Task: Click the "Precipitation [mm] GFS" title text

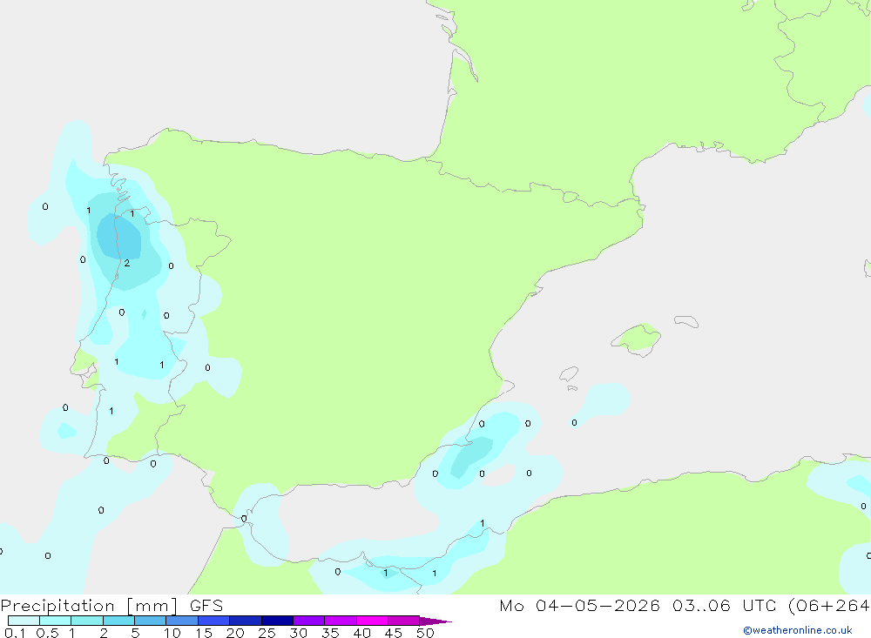Action: (111, 606)
